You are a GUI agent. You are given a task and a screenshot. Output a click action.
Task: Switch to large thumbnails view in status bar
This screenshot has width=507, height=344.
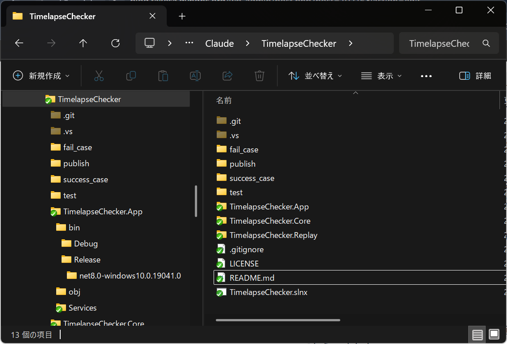coord(494,334)
